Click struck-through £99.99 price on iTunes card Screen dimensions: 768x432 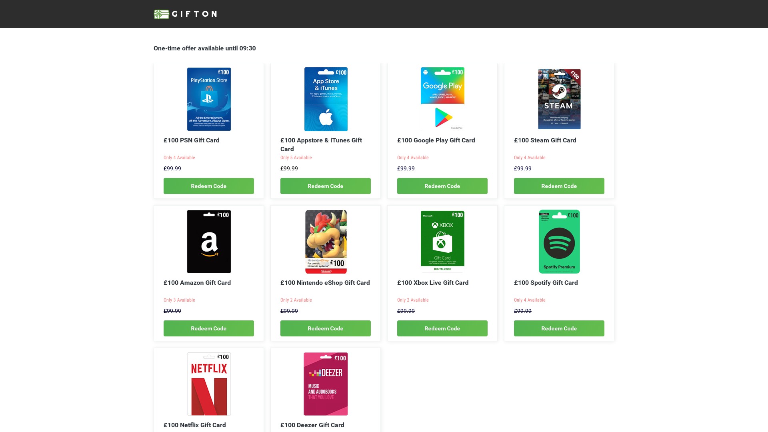coord(289,168)
